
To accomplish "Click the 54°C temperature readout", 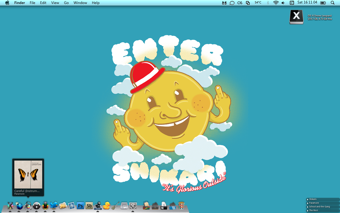I will (x=258, y=3).
